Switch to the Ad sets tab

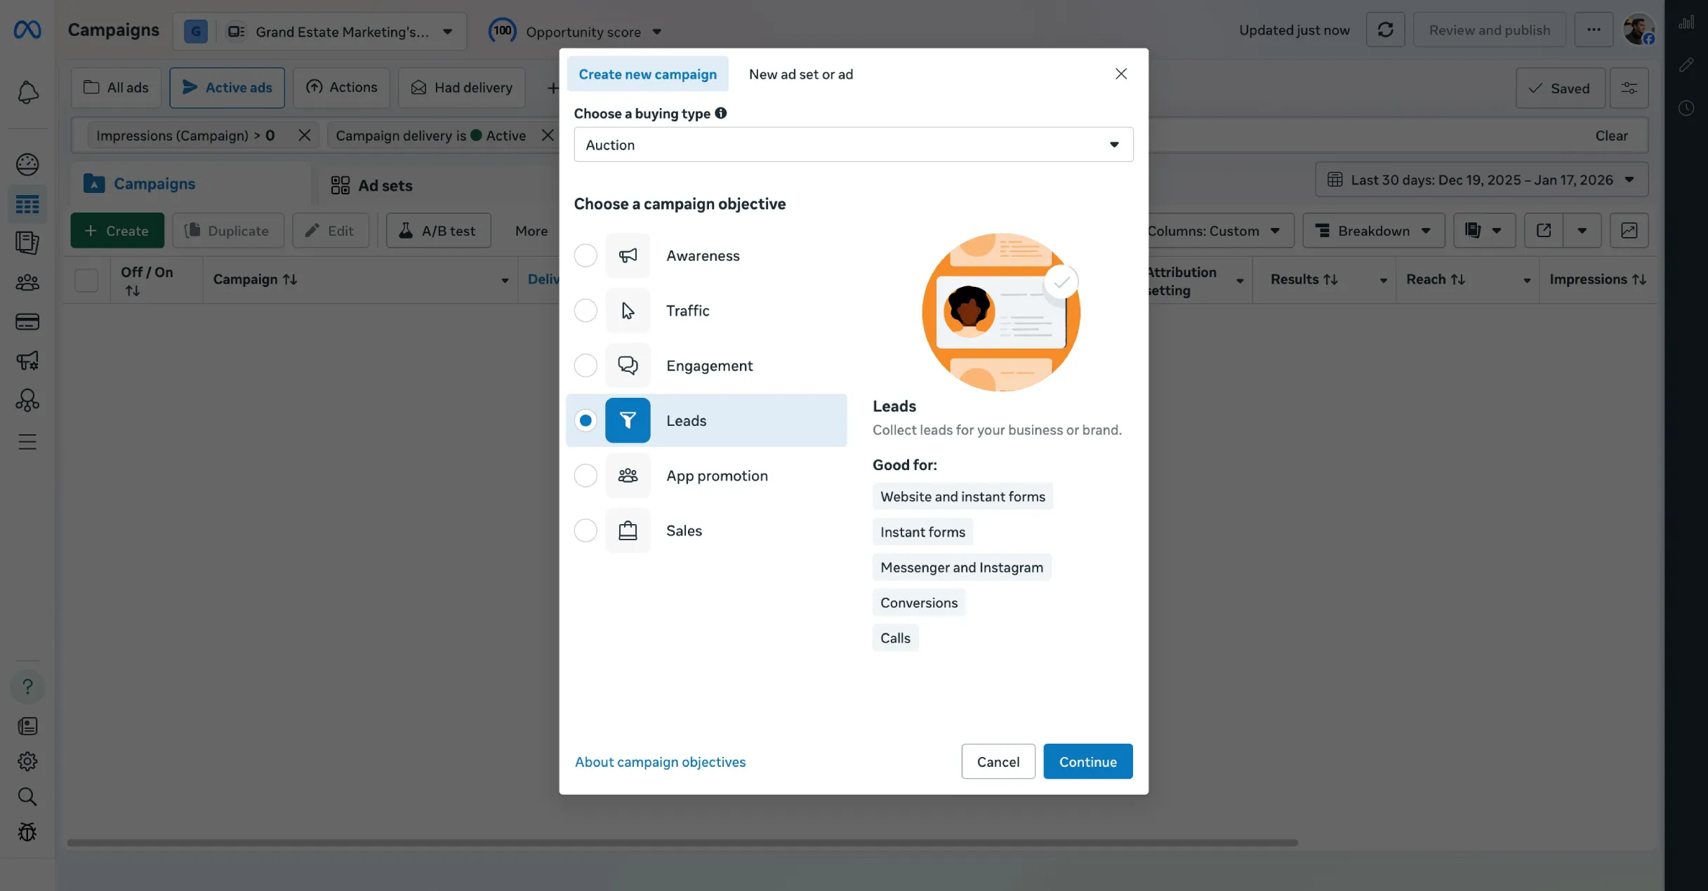pos(372,185)
